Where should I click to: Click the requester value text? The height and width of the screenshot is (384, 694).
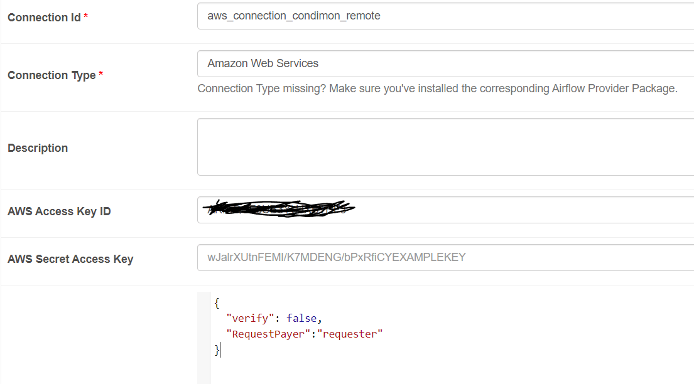[x=350, y=334]
